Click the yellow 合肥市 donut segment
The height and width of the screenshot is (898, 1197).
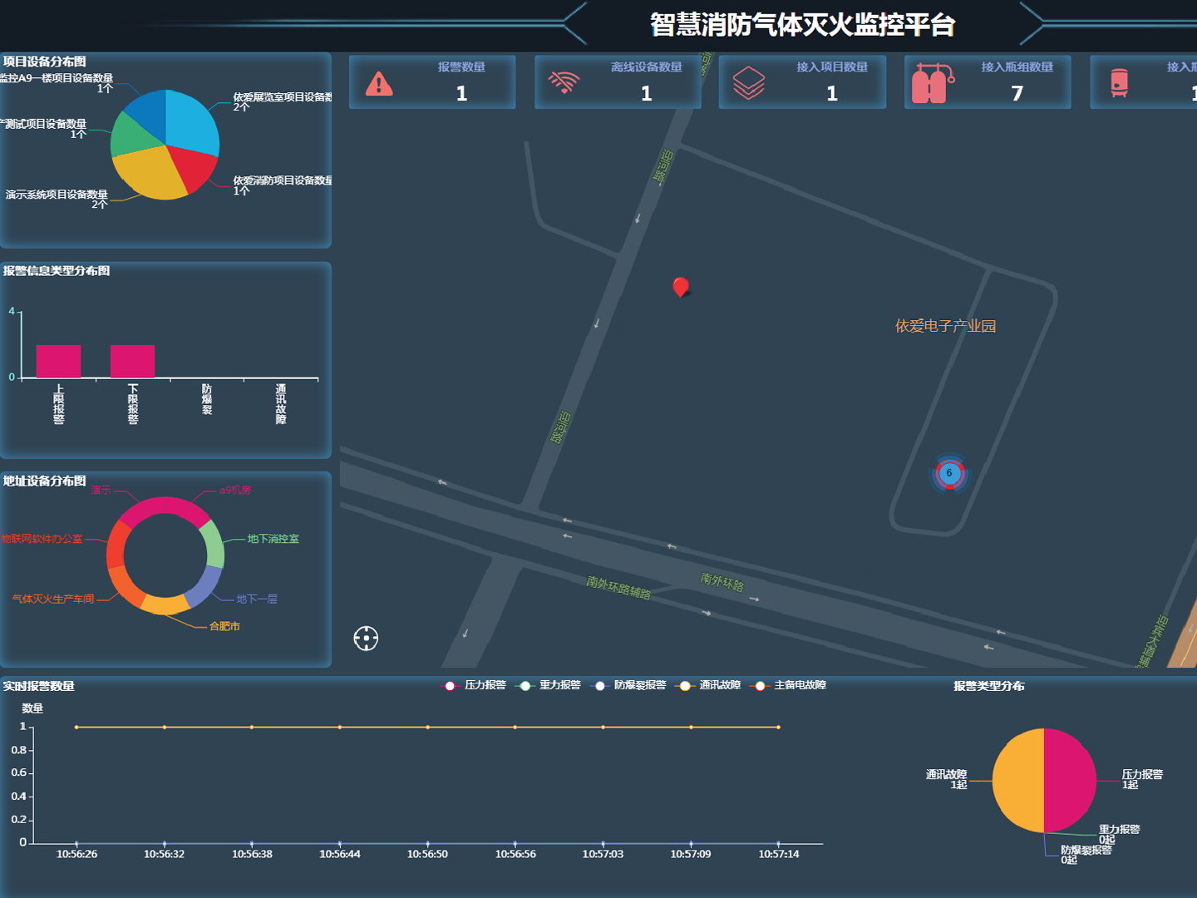[165, 604]
